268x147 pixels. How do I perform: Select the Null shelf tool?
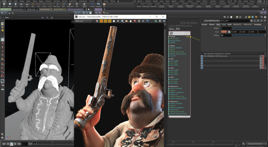click(x=33, y=5)
